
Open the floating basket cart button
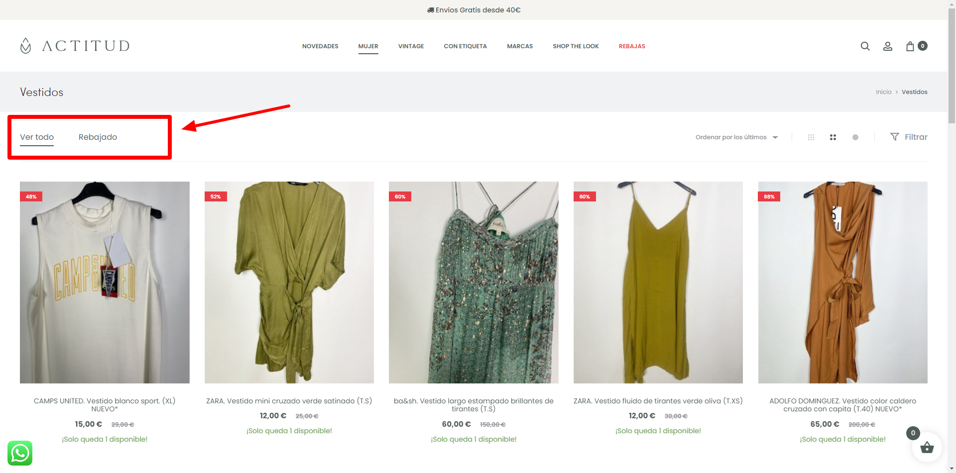[927, 448]
